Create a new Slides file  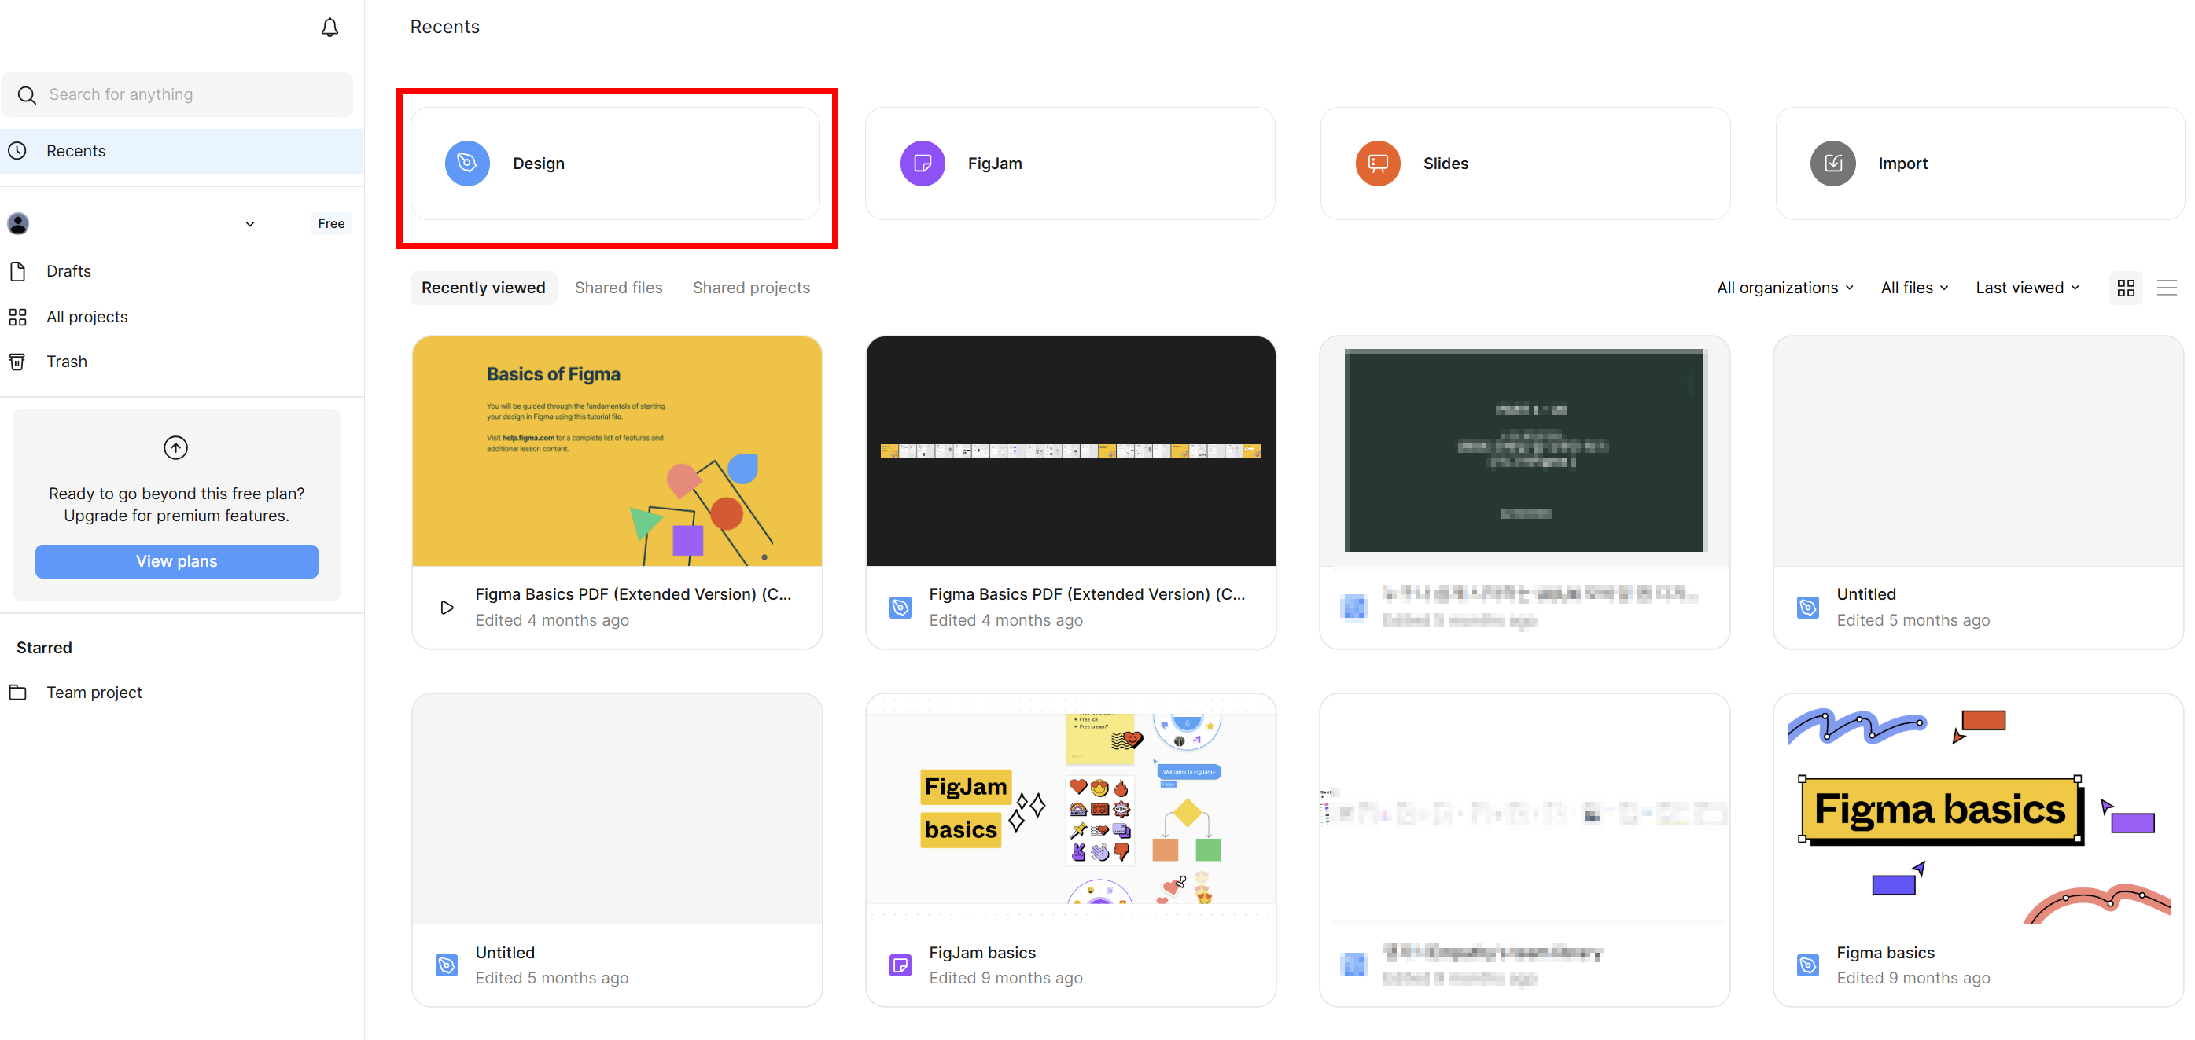[1524, 164]
